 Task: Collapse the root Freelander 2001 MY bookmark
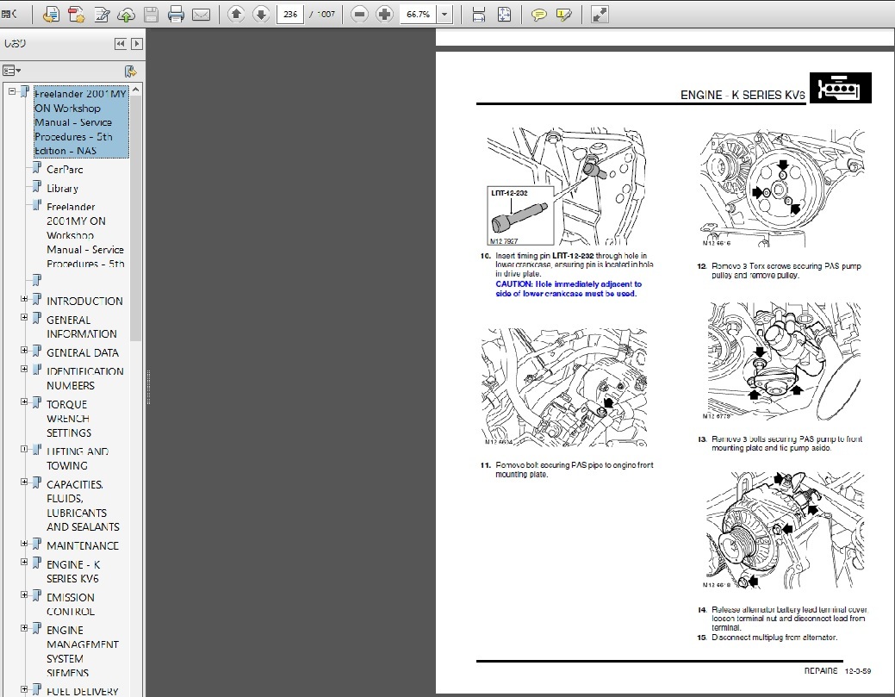pyautogui.click(x=12, y=91)
